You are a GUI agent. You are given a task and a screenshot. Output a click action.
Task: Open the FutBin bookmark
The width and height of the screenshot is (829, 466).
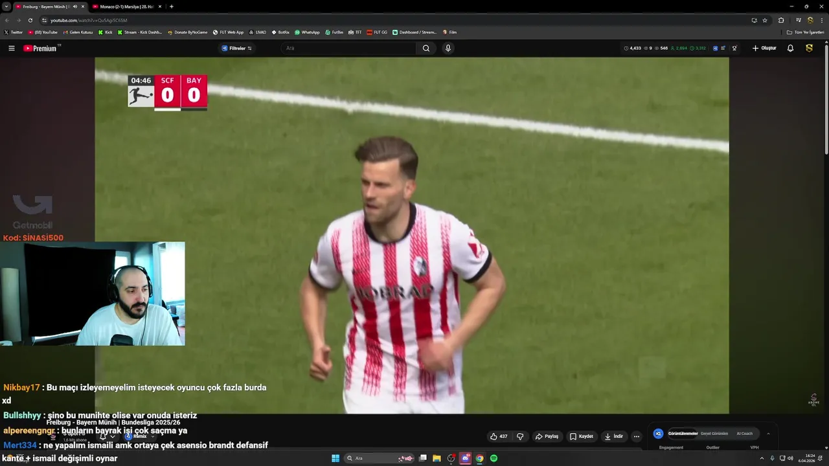pos(334,32)
